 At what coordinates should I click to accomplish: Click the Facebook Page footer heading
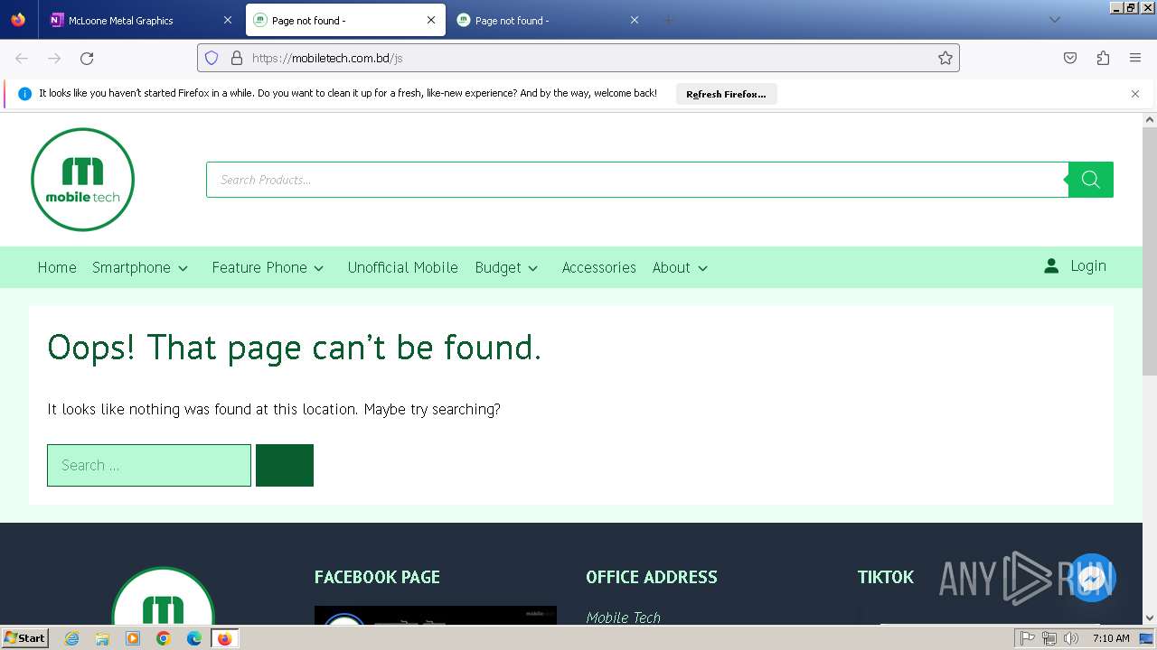pyautogui.click(x=377, y=577)
